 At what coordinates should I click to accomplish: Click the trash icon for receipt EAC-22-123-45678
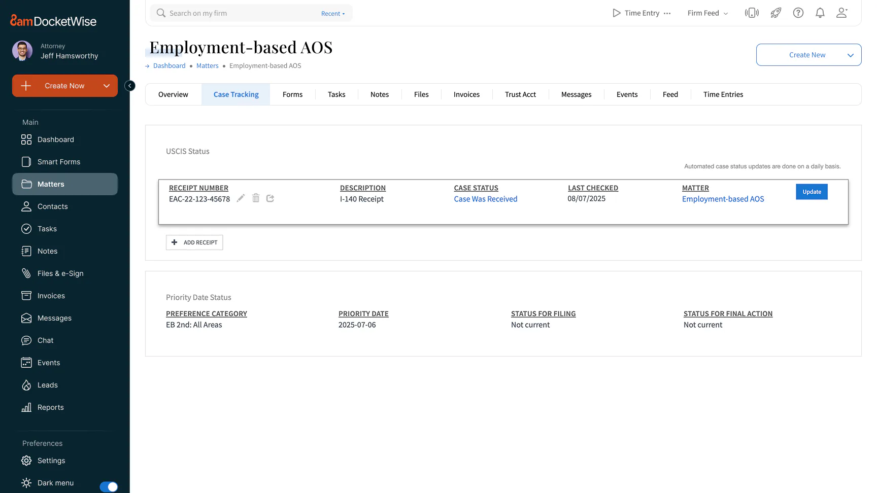256,198
